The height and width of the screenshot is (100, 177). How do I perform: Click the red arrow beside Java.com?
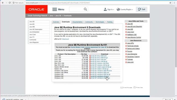click(x=126, y=62)
